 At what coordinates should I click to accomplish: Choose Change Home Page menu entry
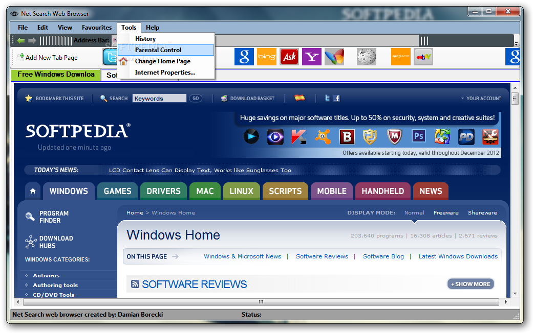(166, 61)
